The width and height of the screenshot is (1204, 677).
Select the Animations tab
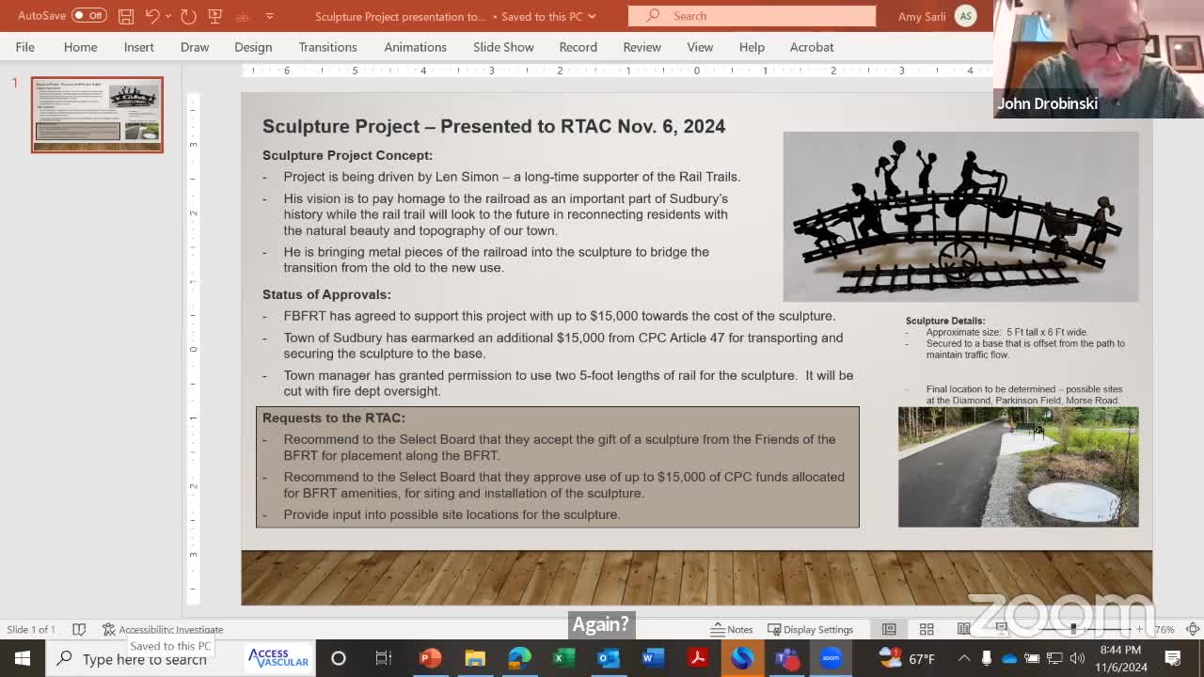416,47
